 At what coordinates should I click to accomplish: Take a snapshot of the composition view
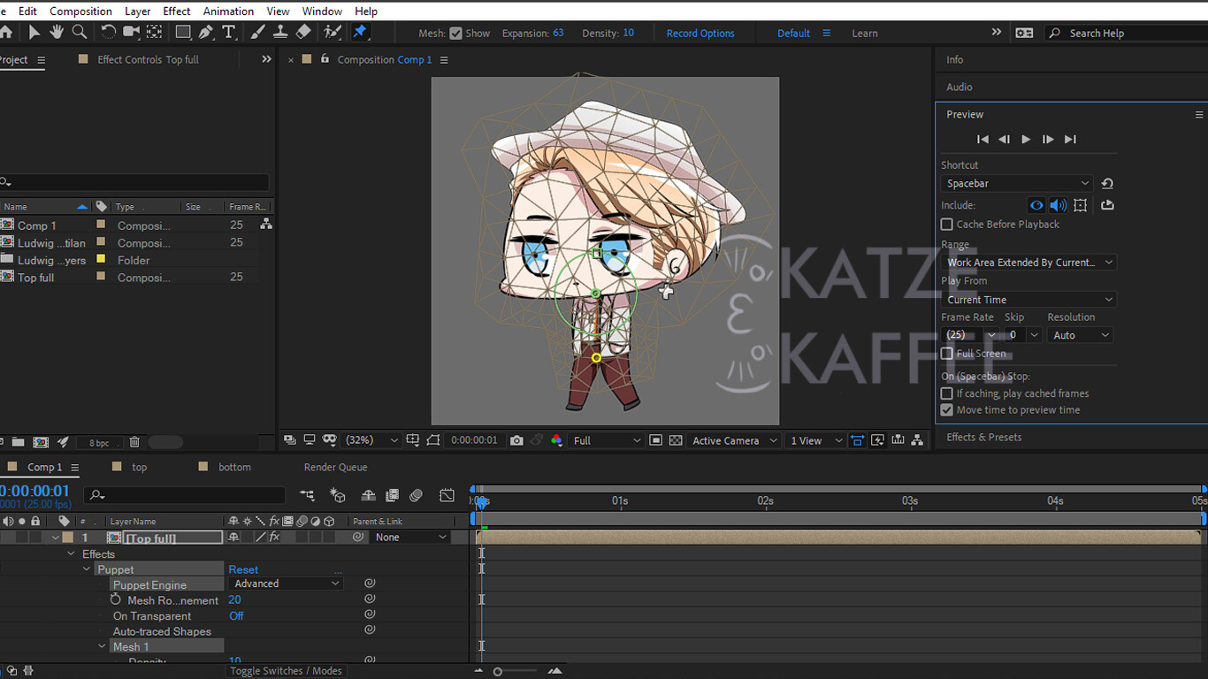tap(516, 439)
